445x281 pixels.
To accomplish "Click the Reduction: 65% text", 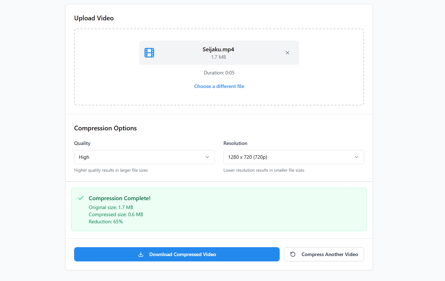I will 106,222.
